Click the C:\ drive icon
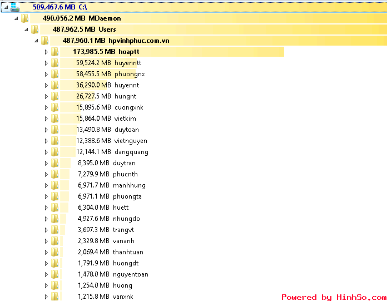 click(x=15, y=7)
